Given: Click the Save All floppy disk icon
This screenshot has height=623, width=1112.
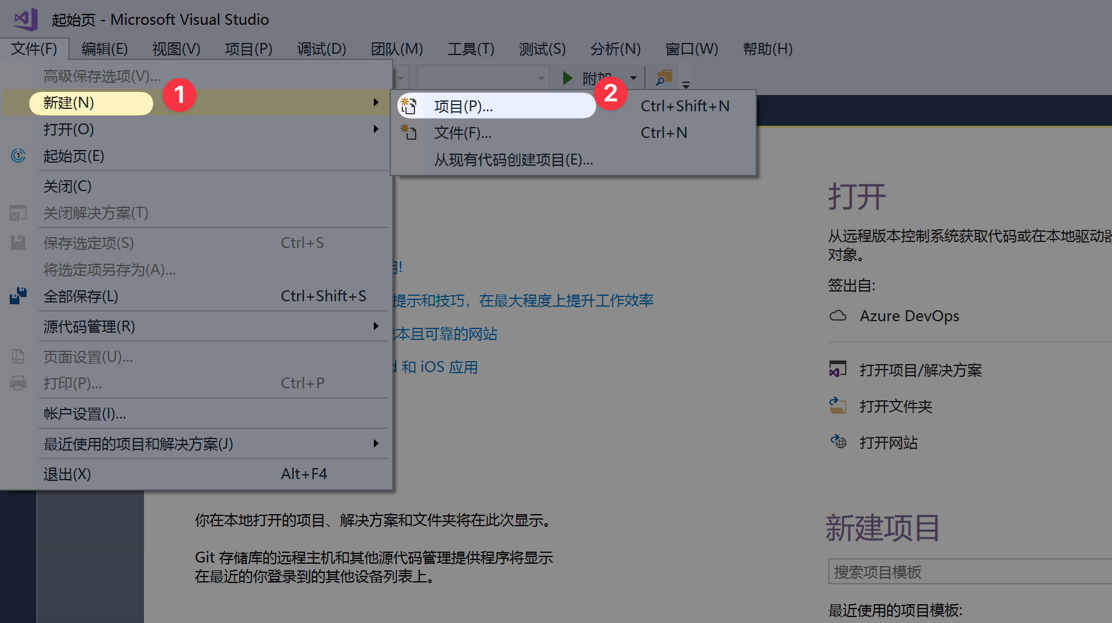Looking at the screenshot, I should point(18,296).
